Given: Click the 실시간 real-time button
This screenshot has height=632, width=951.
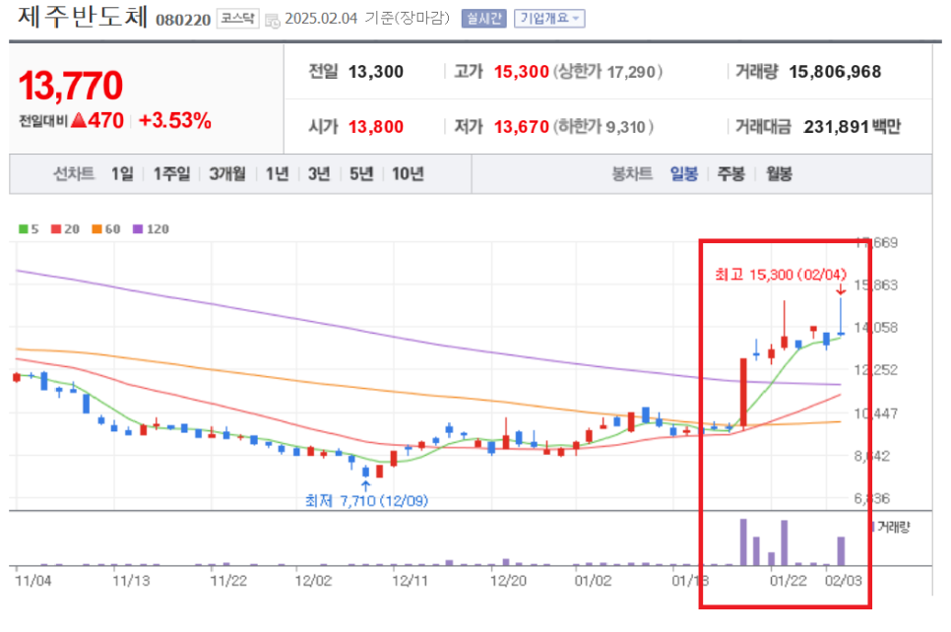Looking at the screenshot, I should pyautogui.click(x=483, y=19).
